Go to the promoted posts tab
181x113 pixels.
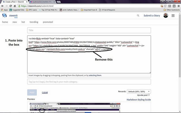(48, 22)
